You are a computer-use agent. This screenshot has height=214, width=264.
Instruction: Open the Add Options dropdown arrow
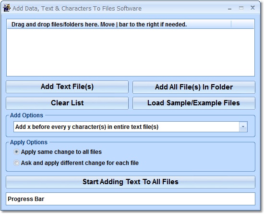tap(243, 126)
